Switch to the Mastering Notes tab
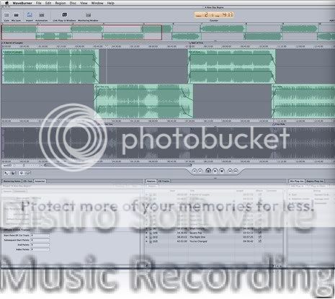Screen dimensions: 335x299 coord(12,181)
